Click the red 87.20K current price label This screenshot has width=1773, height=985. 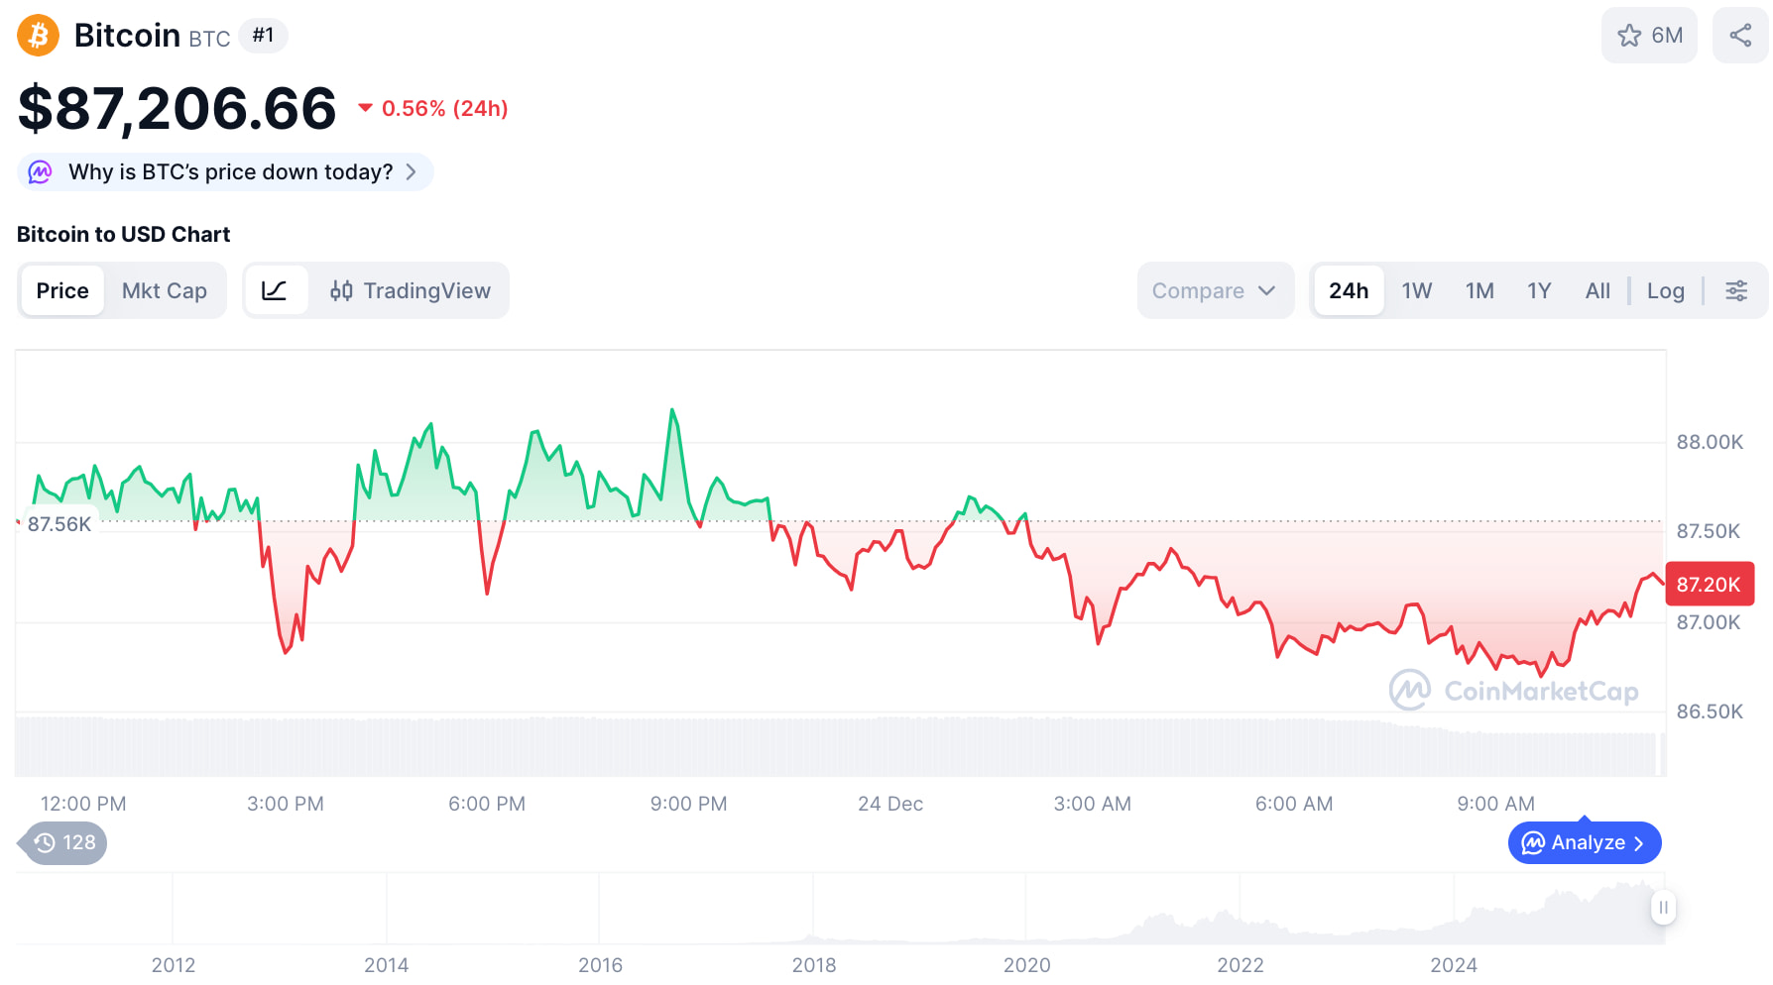1710,584
